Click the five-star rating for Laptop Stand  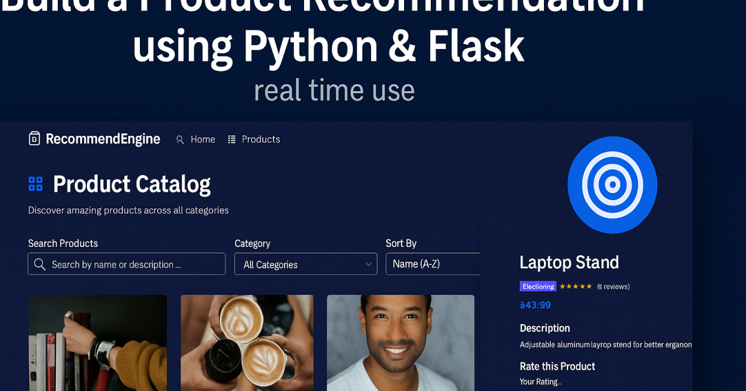coord(576,287)
